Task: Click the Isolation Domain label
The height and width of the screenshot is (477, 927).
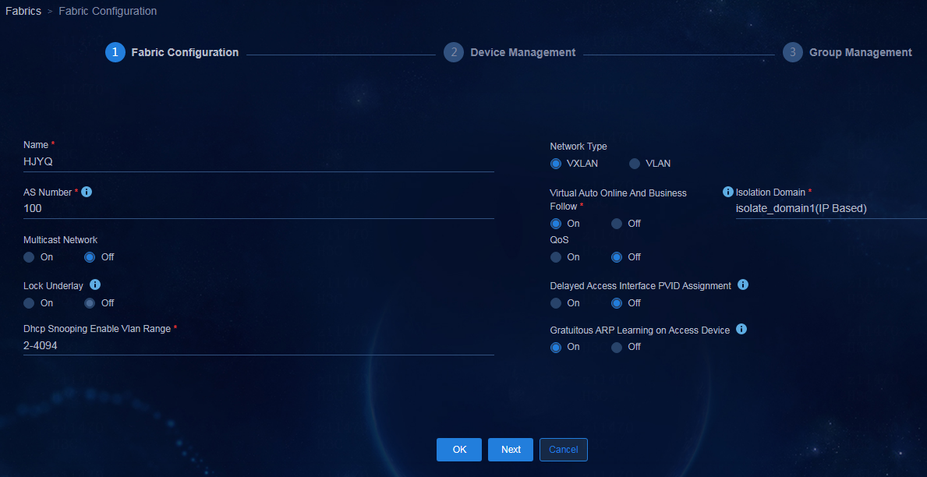Action: [x=770, y=193]
